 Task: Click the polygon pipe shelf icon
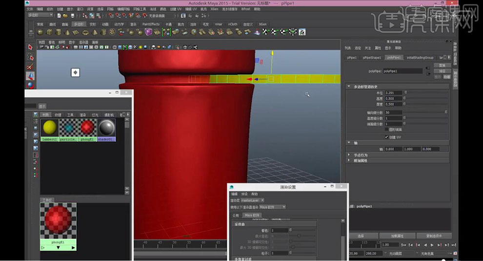click(x=103, y=32)
